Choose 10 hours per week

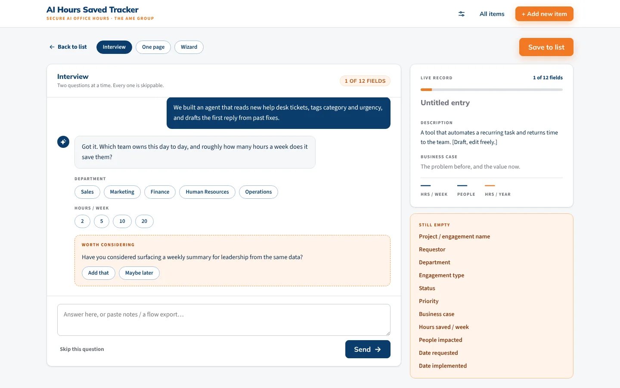pyautogui.click(x=122, y=221)
